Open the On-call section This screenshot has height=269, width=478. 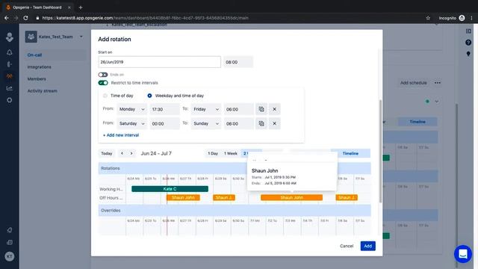tap(55, 55)
